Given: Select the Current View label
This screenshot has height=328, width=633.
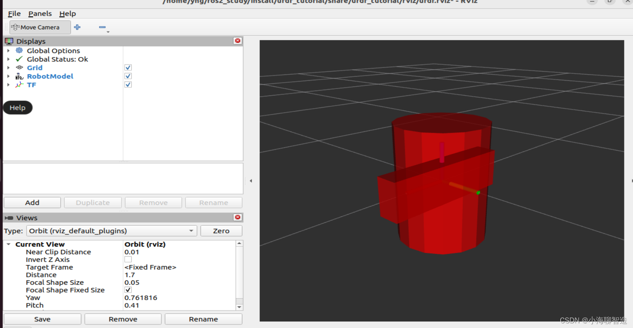Looking at the screenshot, I should [x=40, y=244].
